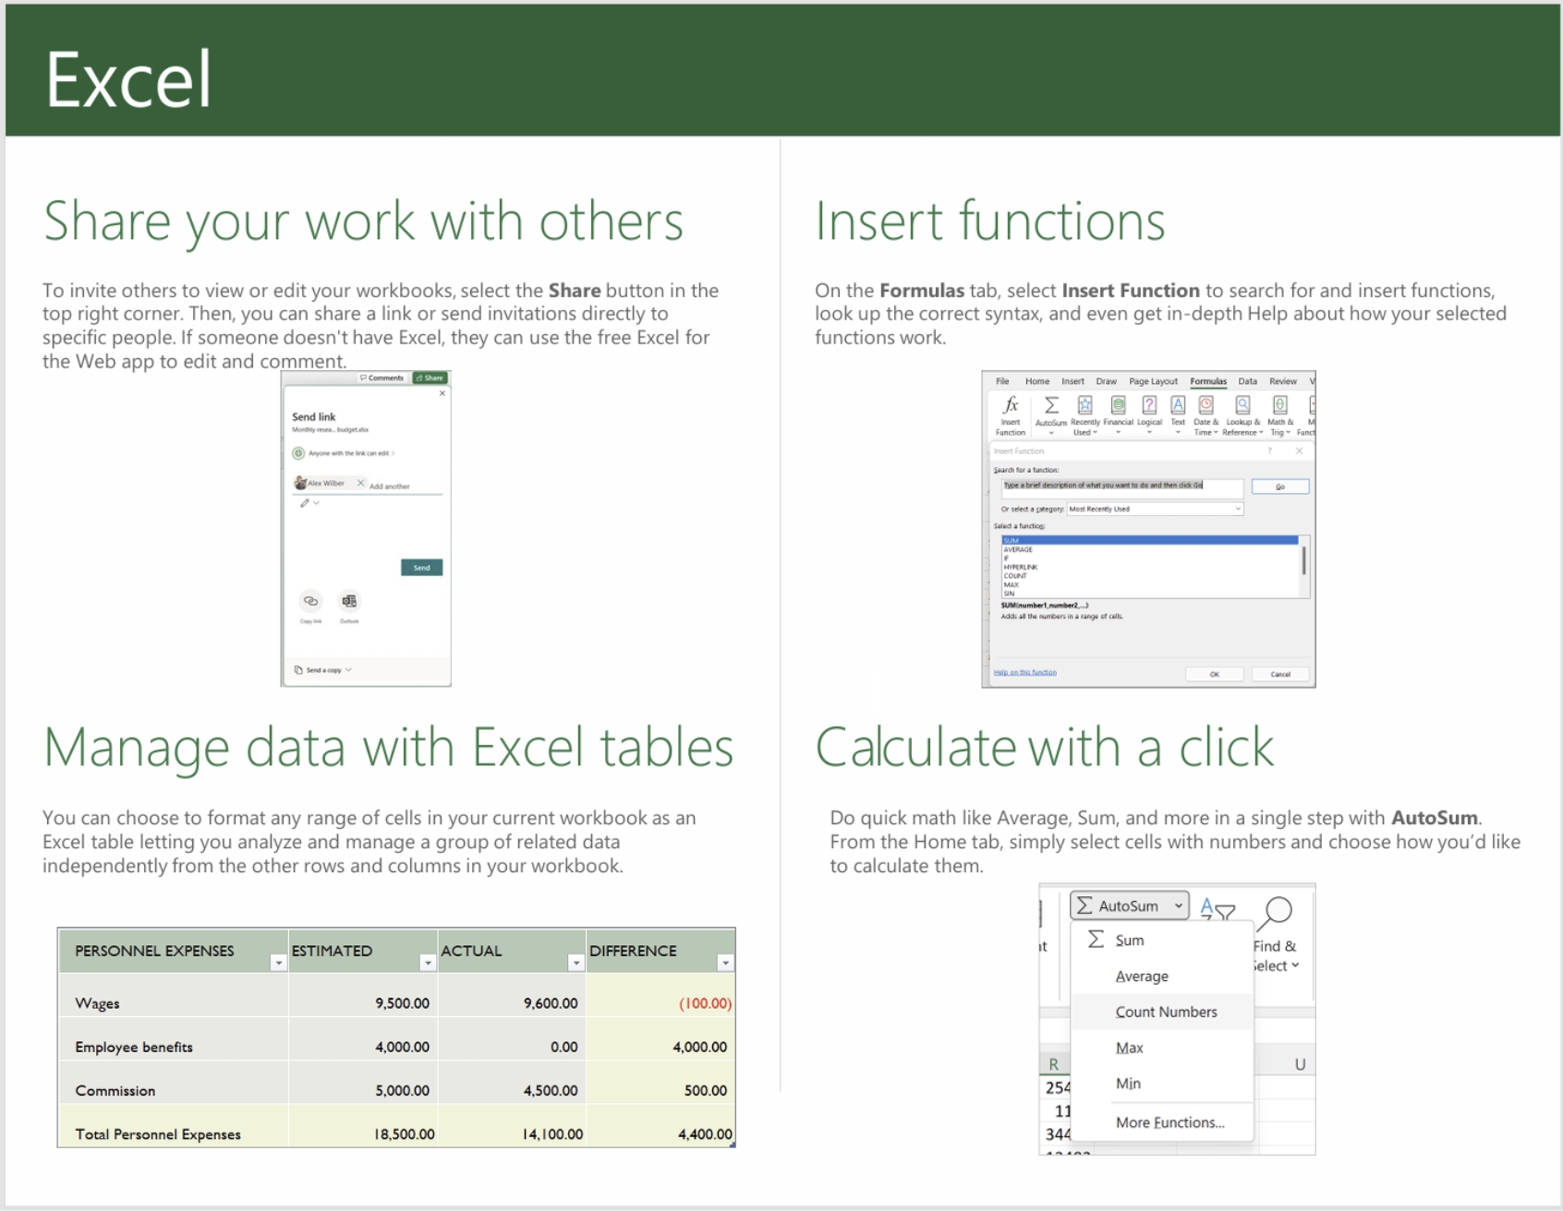Click the Help on this function link
This screenshot has width=1563, height=1211.
pos(1024,673)
